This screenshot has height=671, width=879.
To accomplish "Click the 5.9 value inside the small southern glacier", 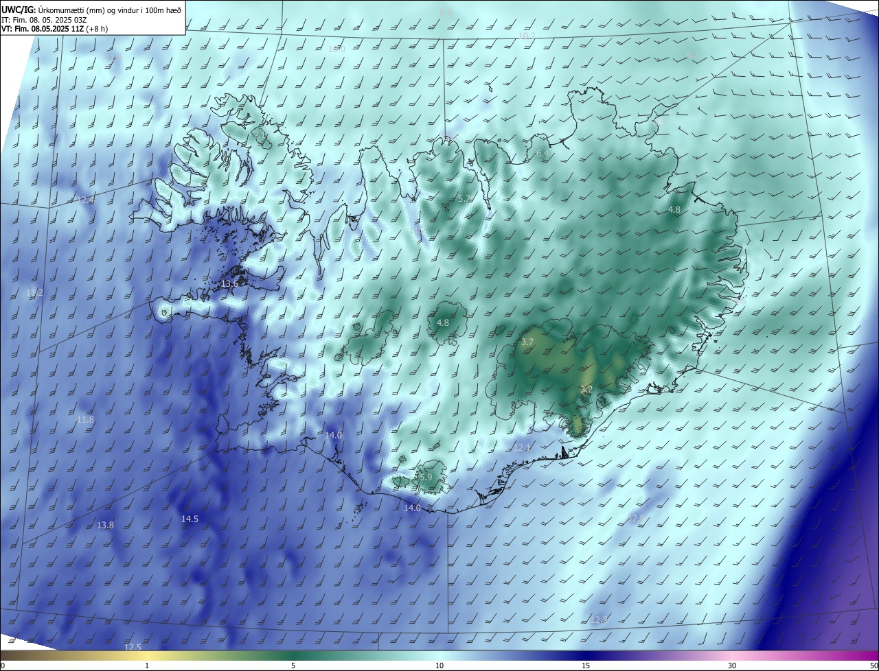I will pyautogui.click(x=426, y=478).
